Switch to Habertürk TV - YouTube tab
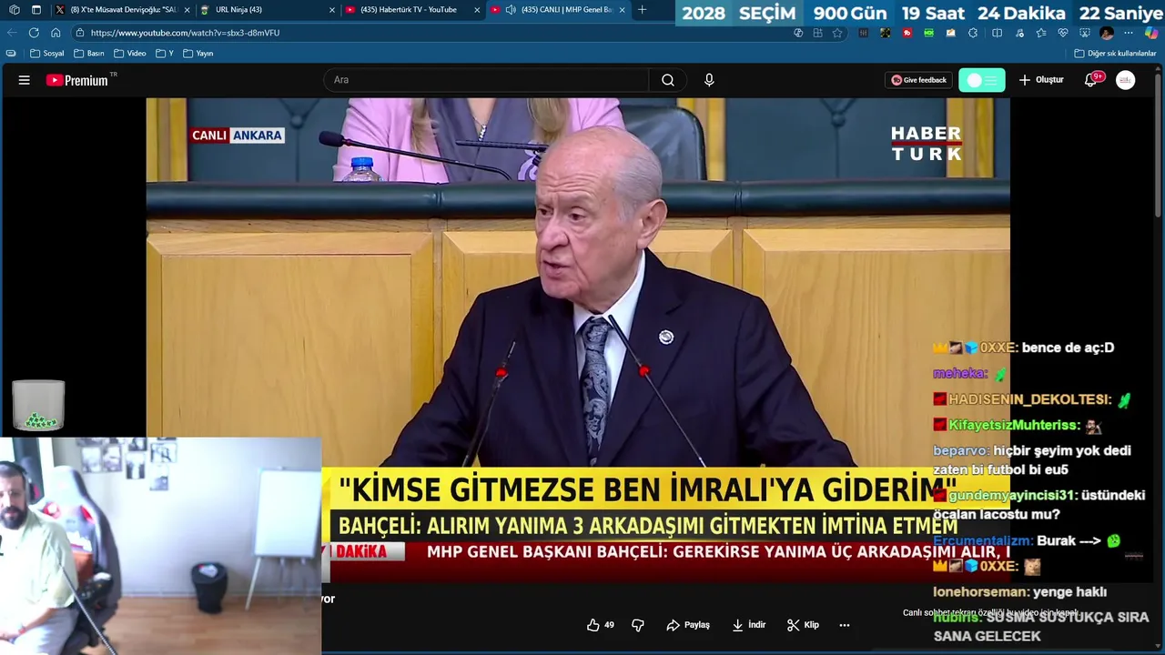This screenshot has height=655, width=1165. (x=413, y=10)
